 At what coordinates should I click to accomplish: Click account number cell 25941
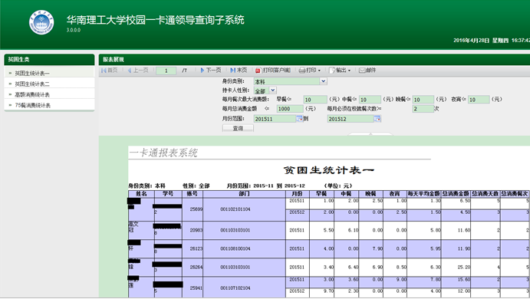[193, 287]
